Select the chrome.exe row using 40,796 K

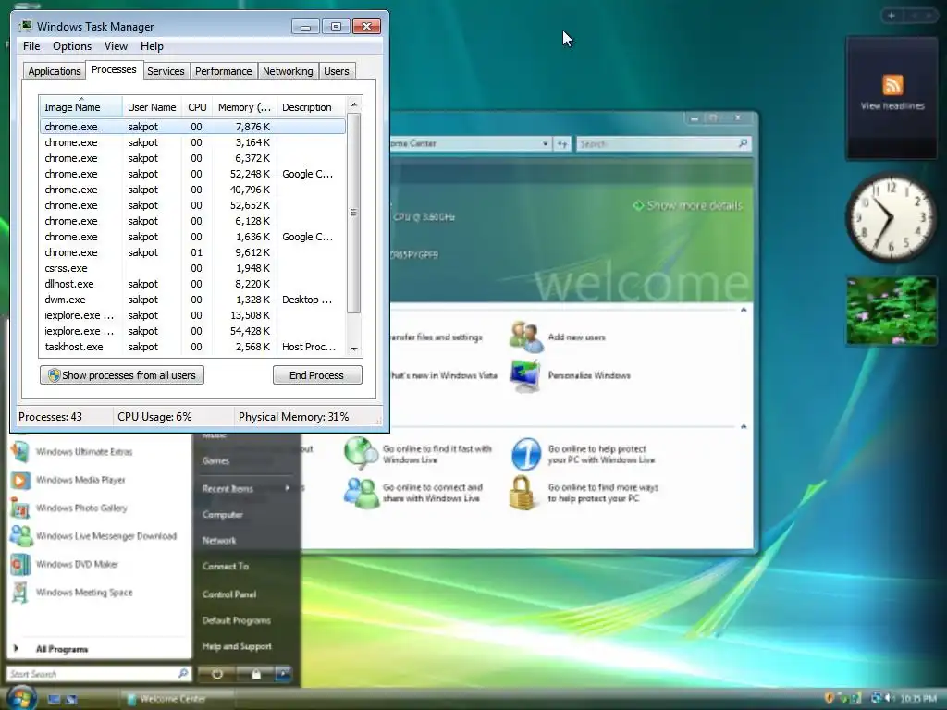click(192, 190)
